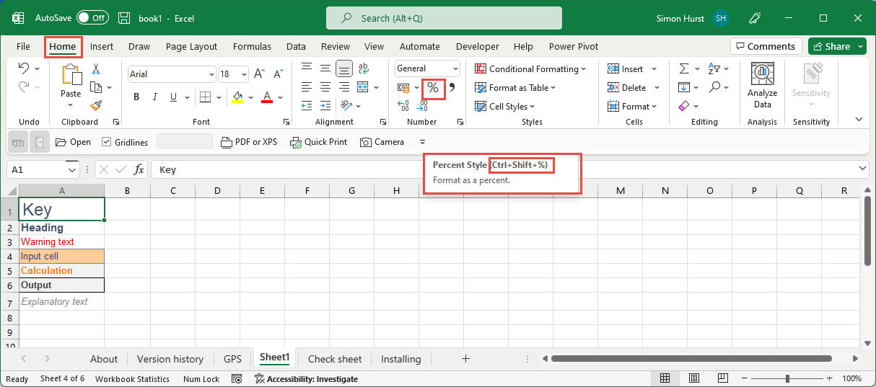Open Analyze Data pane
Image resolution: width=876 pixels, height=387 pixels.
762,84
